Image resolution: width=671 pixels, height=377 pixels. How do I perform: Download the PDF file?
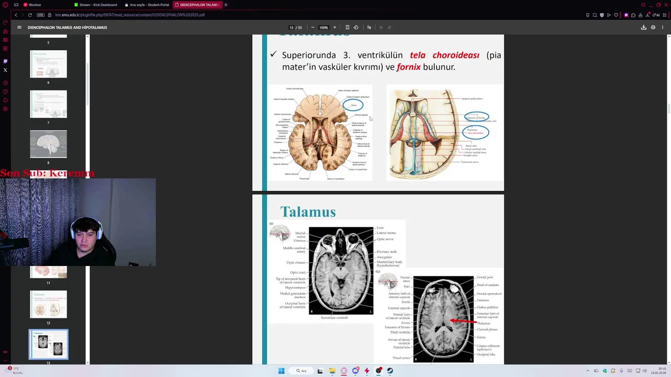tap(643, 27)
